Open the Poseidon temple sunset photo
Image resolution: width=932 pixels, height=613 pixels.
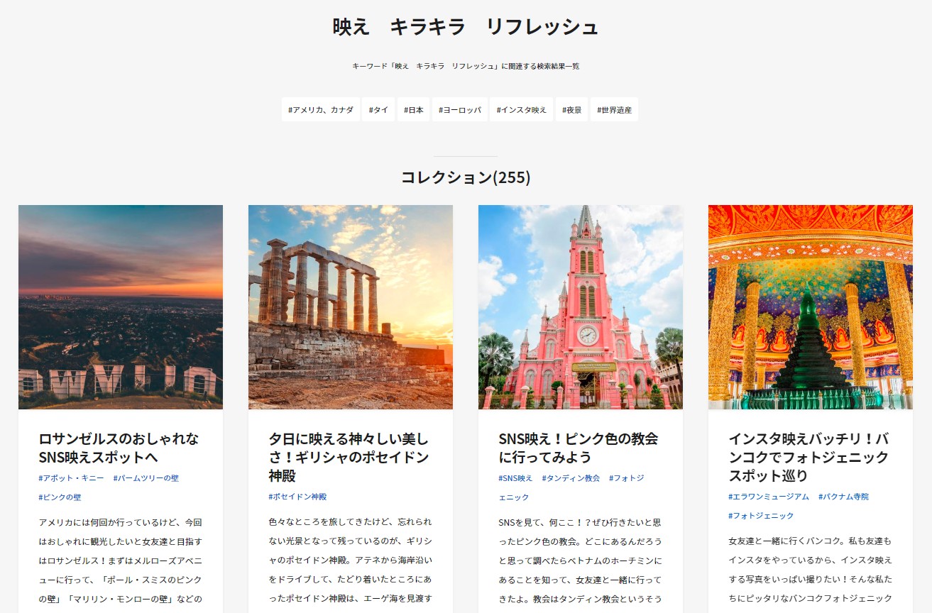tap(351, 307)
